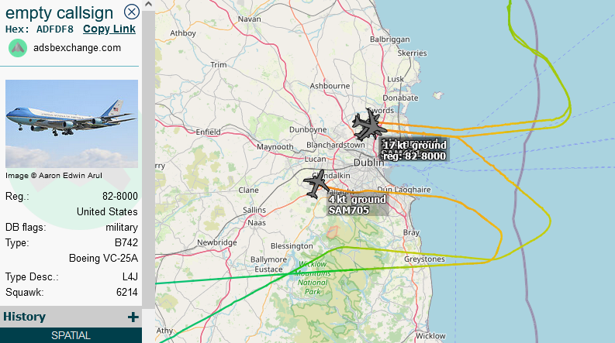Select the SPATIAL section header
Viewport: 615px width, 343px height.
pos(71,335)
